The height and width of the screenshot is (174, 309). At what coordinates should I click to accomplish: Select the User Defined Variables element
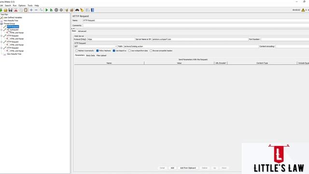pyautogui.click(x=13, y=17)
